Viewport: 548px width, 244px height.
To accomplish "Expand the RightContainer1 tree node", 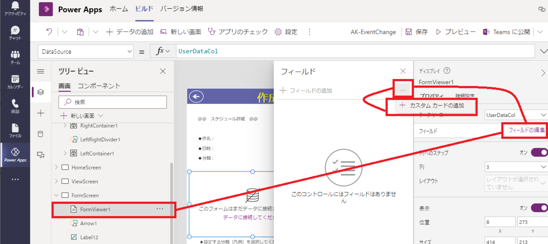I will pyautogui.click(x=64, y=125).
